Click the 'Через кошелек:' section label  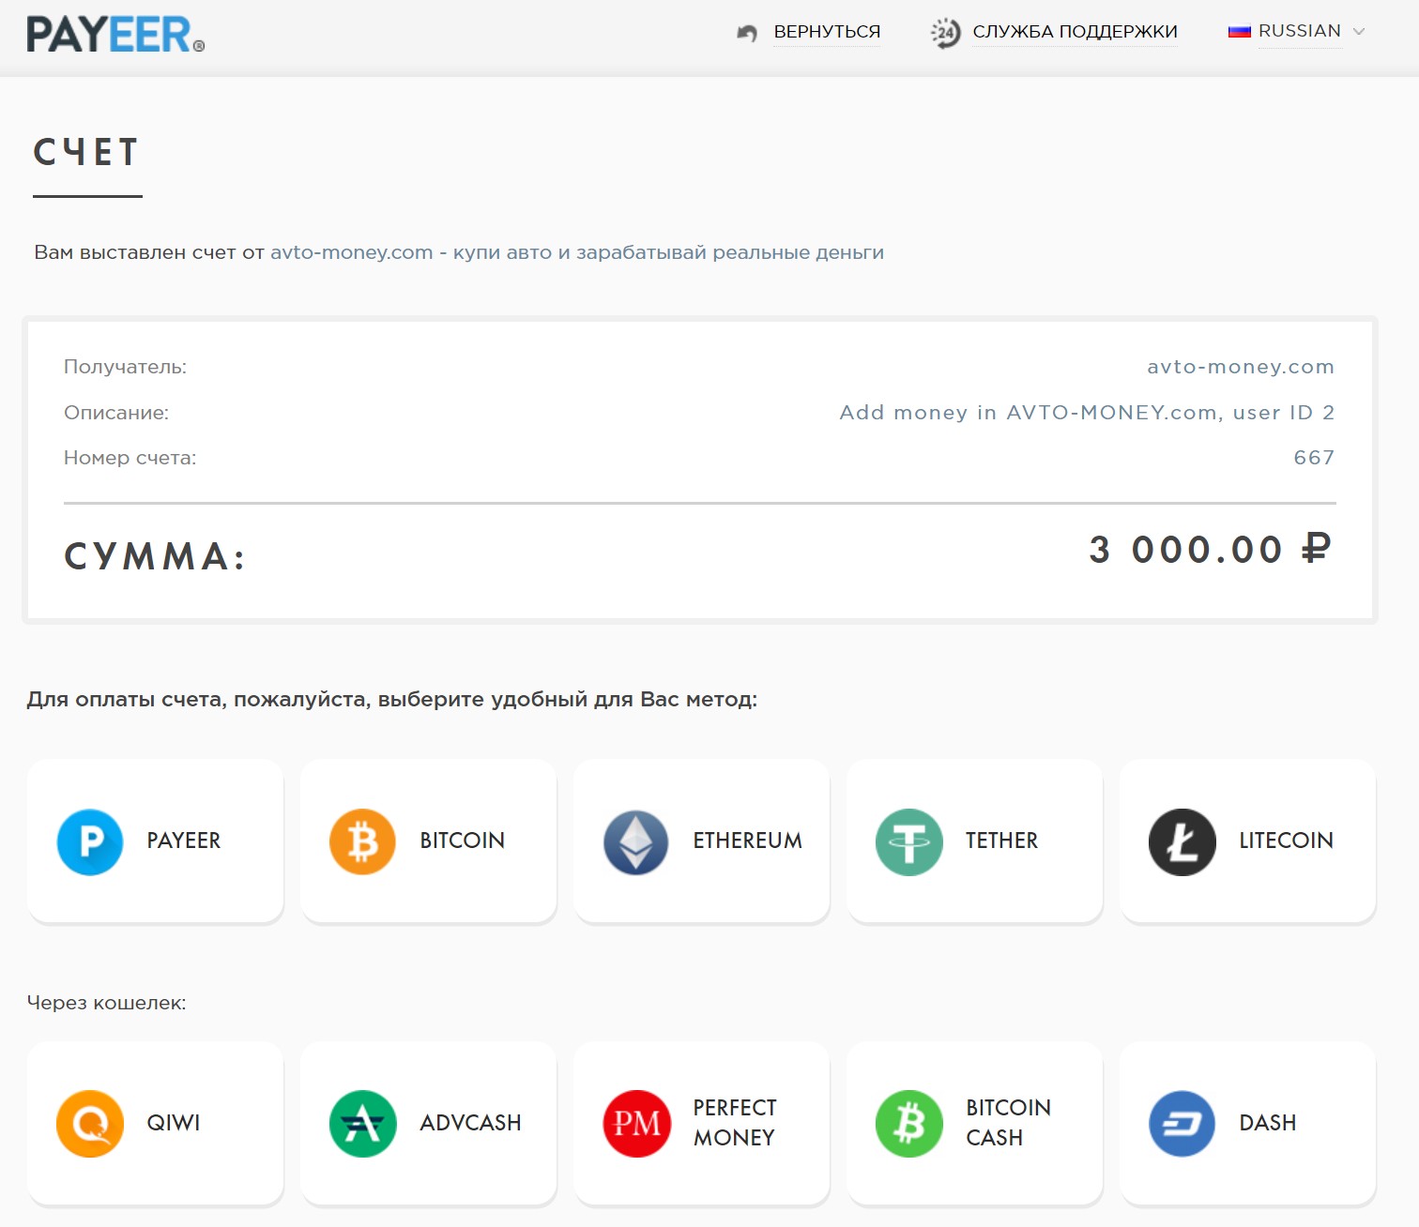[106, 1003]
